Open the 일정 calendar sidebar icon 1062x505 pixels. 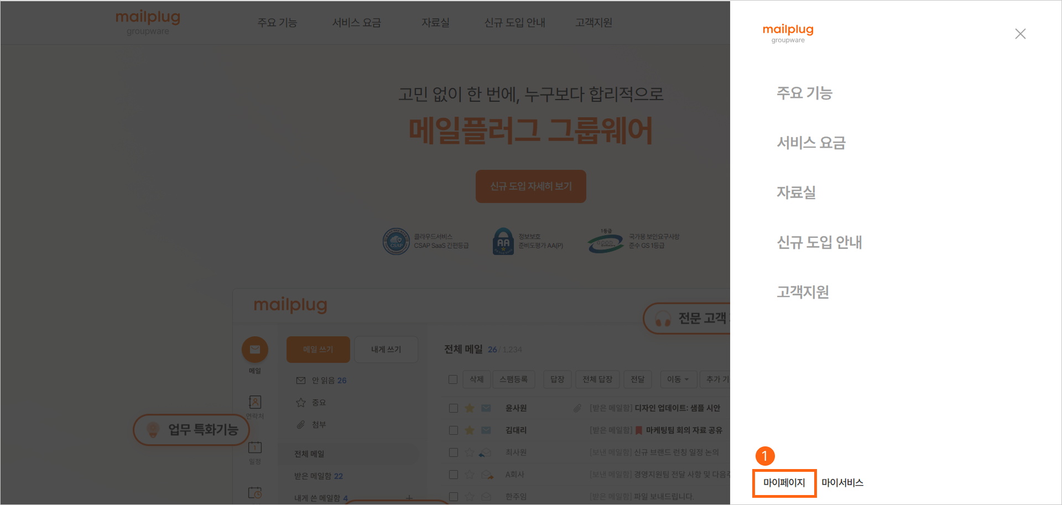[x=255, y=447]
